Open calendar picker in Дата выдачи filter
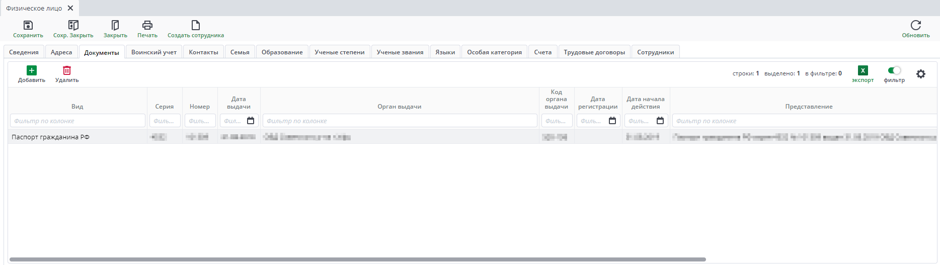The image size is (940, 265). [x=251, y=121]
